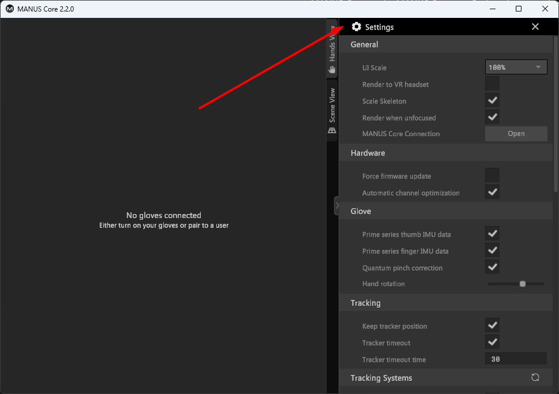Disable Render when unfocused
Screen dimensions: 559x394
point(492,118)
